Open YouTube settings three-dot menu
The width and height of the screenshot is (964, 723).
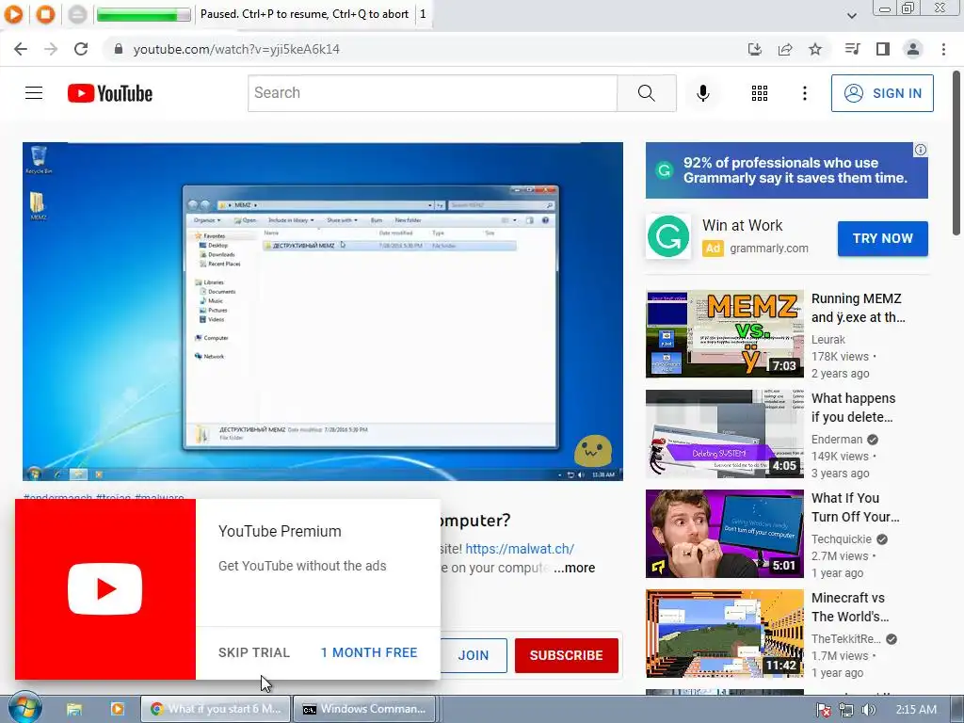point(804,93)
